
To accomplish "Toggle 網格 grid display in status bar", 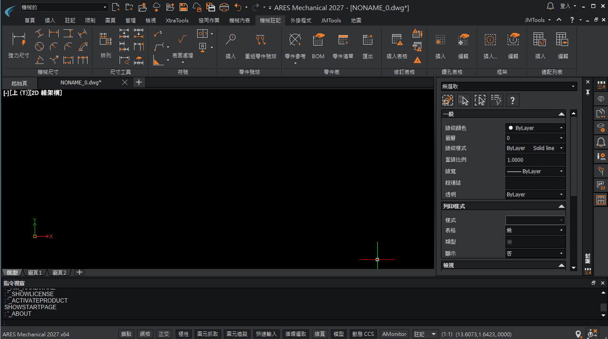I will [x=145, y=334].
